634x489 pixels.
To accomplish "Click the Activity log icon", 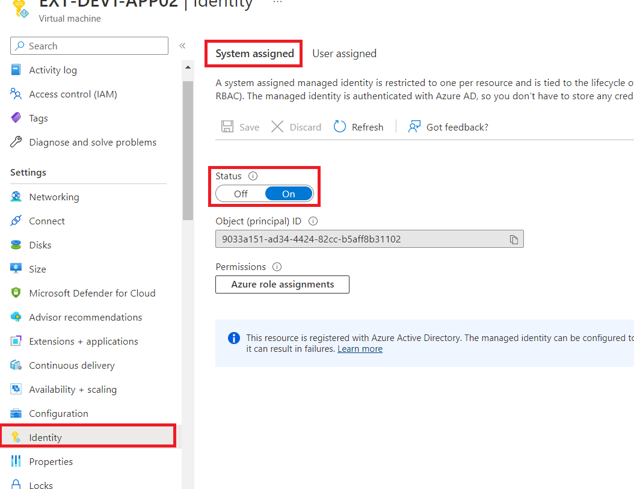I will point(16,70).
